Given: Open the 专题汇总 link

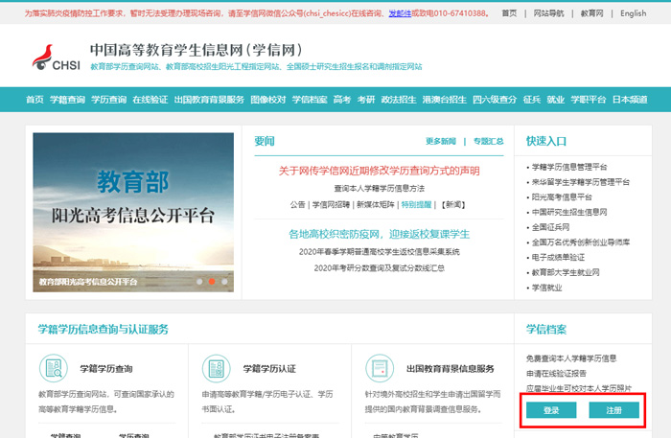Looking at the screenshot, I should [x=487, y=141].
